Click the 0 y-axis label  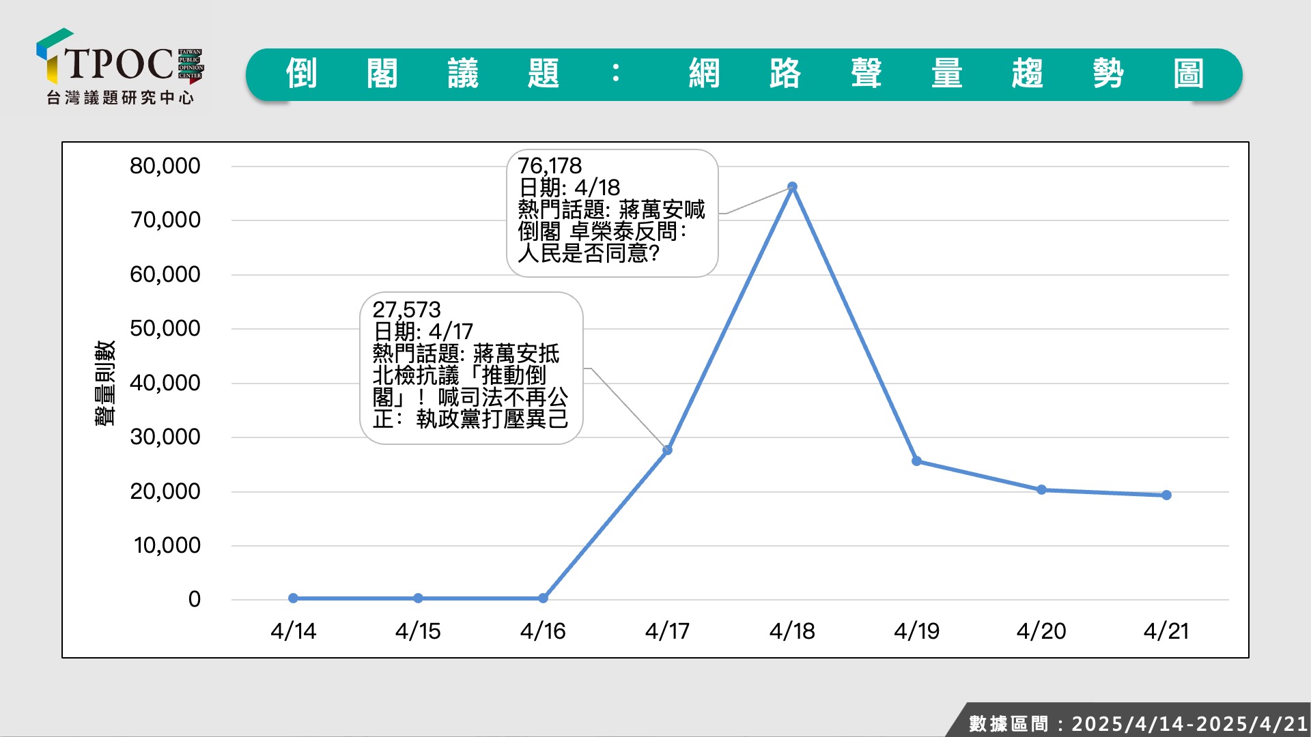194,599
